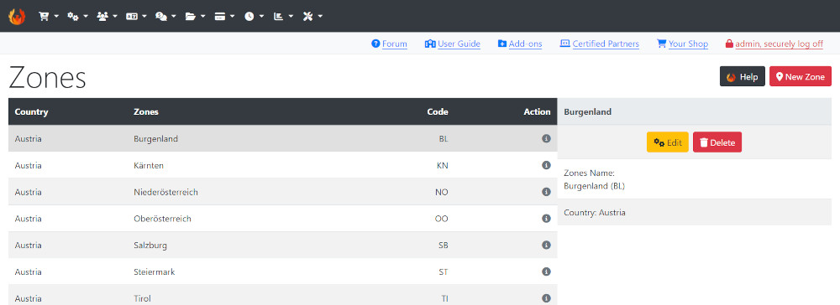Image resolution: width=840 pixels, height=305 pixels.
Task: Click the Zen Cart flame logo
Action: 17,16
